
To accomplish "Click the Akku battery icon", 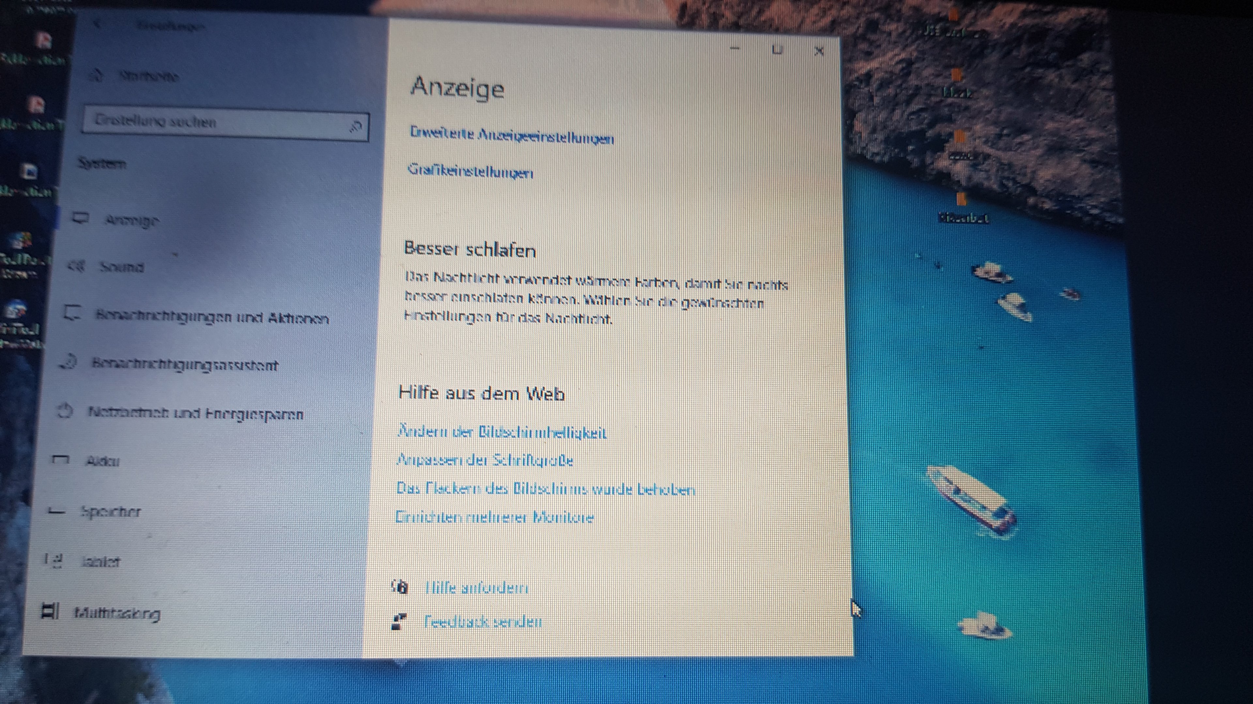I will 60,459.
